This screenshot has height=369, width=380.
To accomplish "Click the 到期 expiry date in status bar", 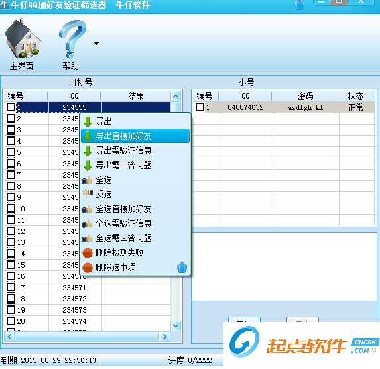I will point(49,360).
